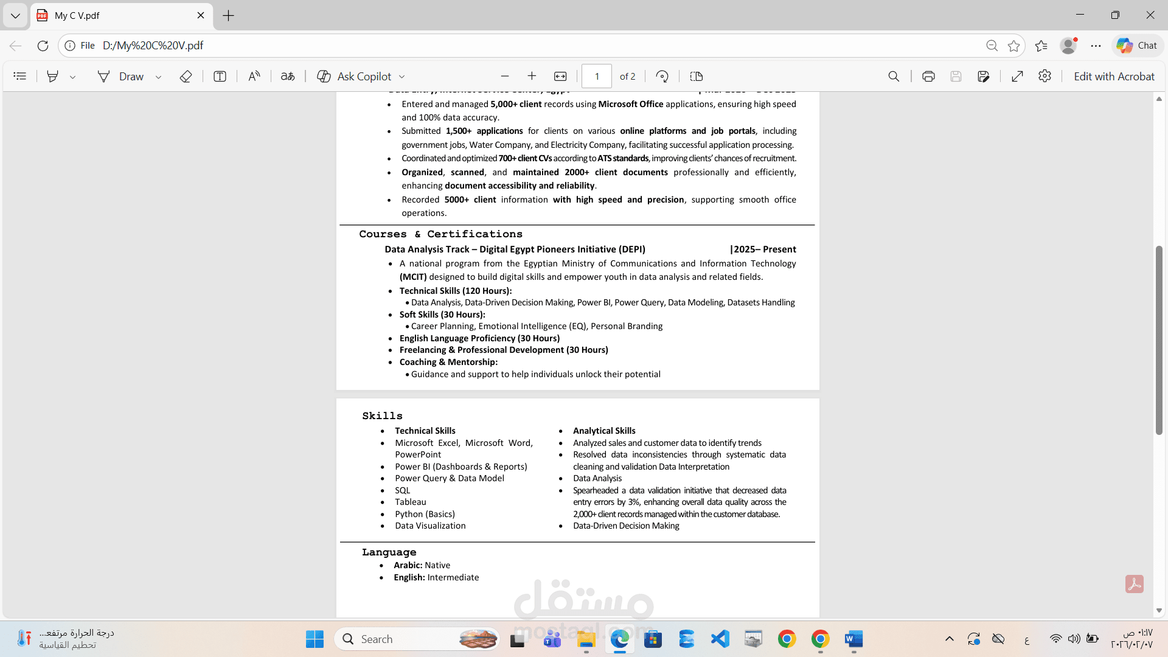Click the Fit to width icon

tap(560, 76)
